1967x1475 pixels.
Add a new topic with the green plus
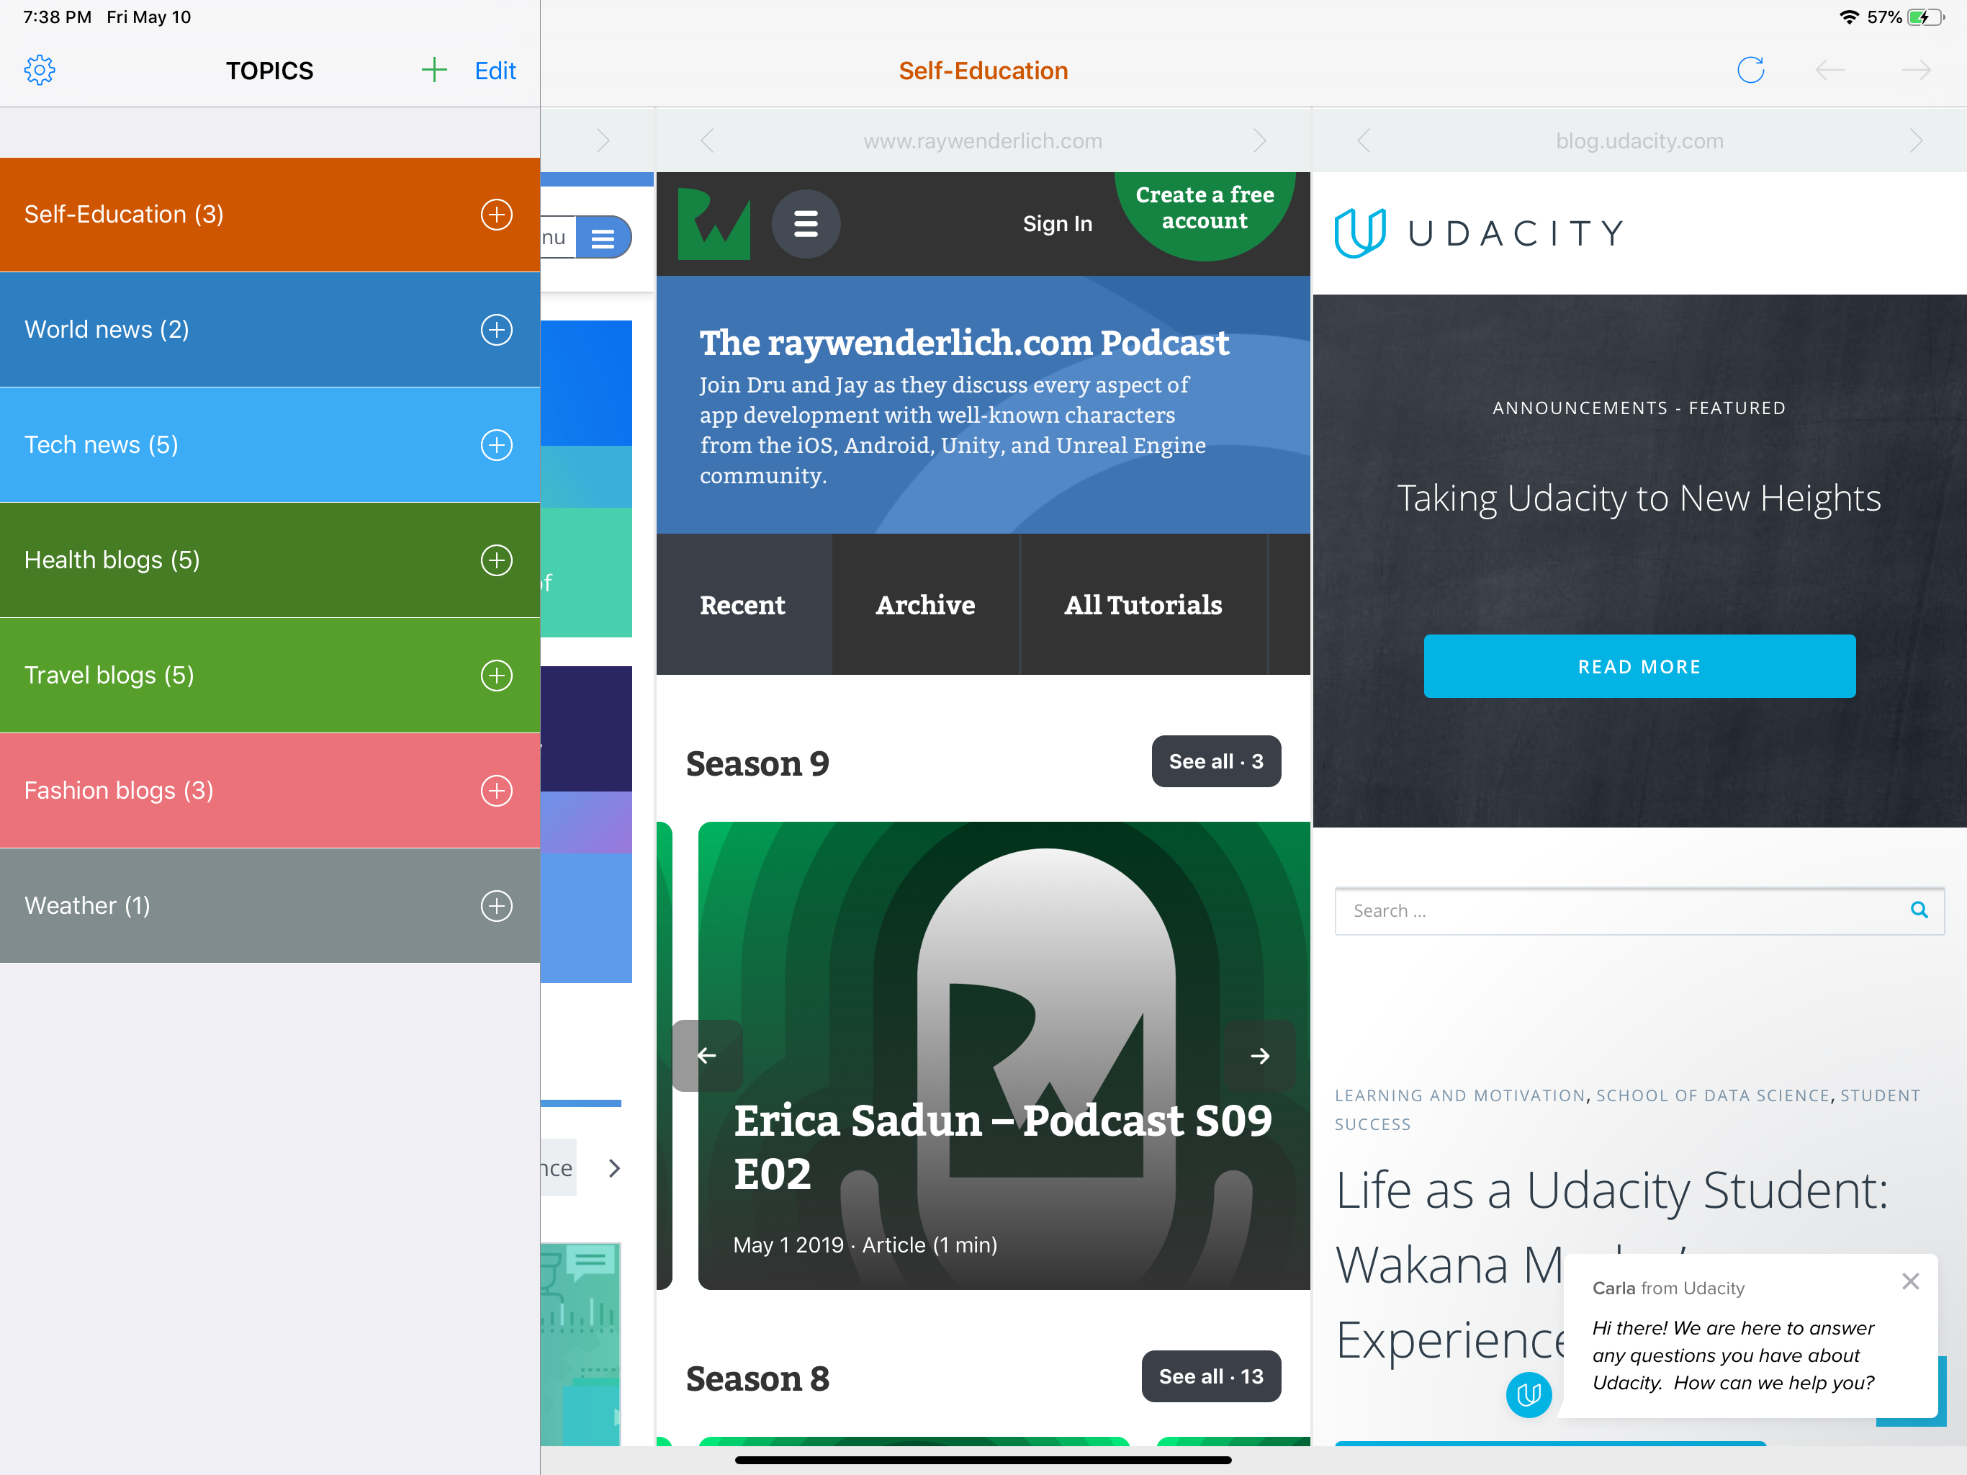[433, 71]
